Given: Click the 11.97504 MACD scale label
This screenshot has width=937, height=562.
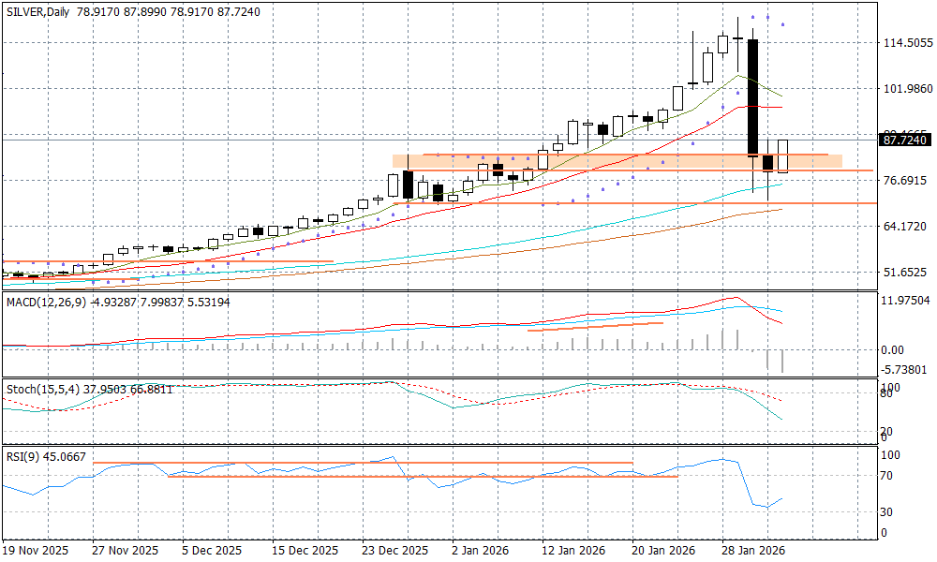Looking at the screenshot, I should pos(907,301).
